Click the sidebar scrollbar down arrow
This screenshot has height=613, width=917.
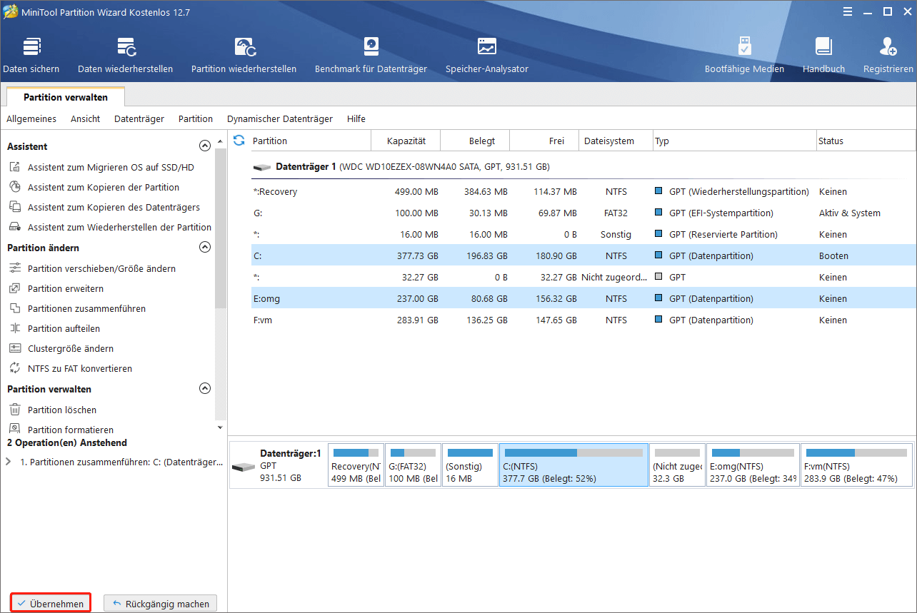pos(219,426)
